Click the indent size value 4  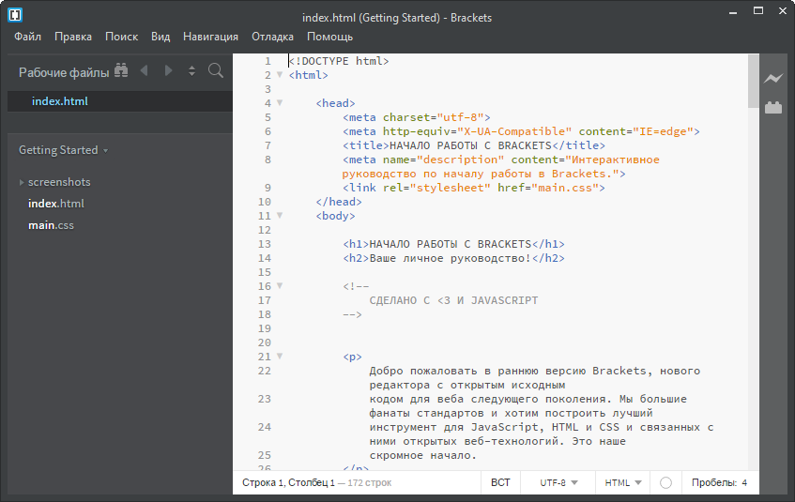tap(744, 482)
